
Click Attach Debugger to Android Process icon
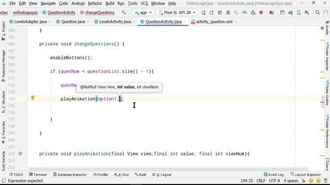[253, 13]
